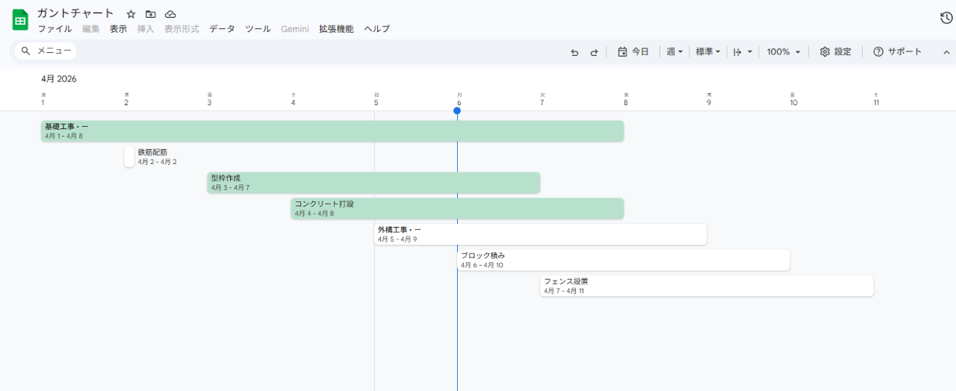
Task: Change the 100% zoom level
Action: pos(783,52)
